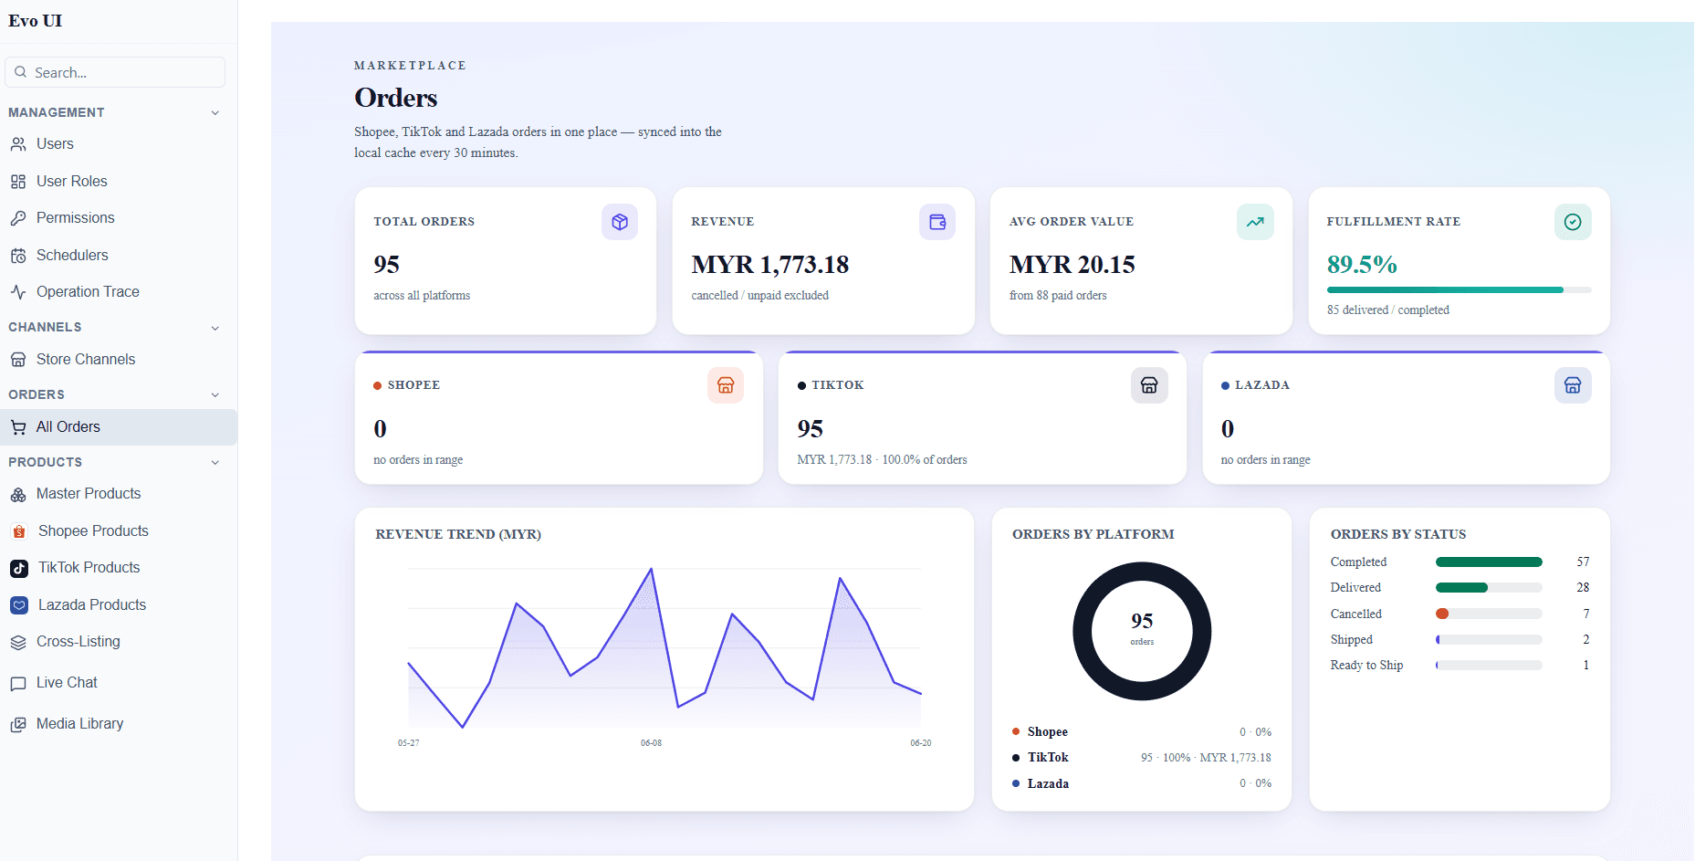The height and width of the screenshot is (861, 1695).
Task: Click the Lazada card store icon
Action: (x=1573, y=385)
